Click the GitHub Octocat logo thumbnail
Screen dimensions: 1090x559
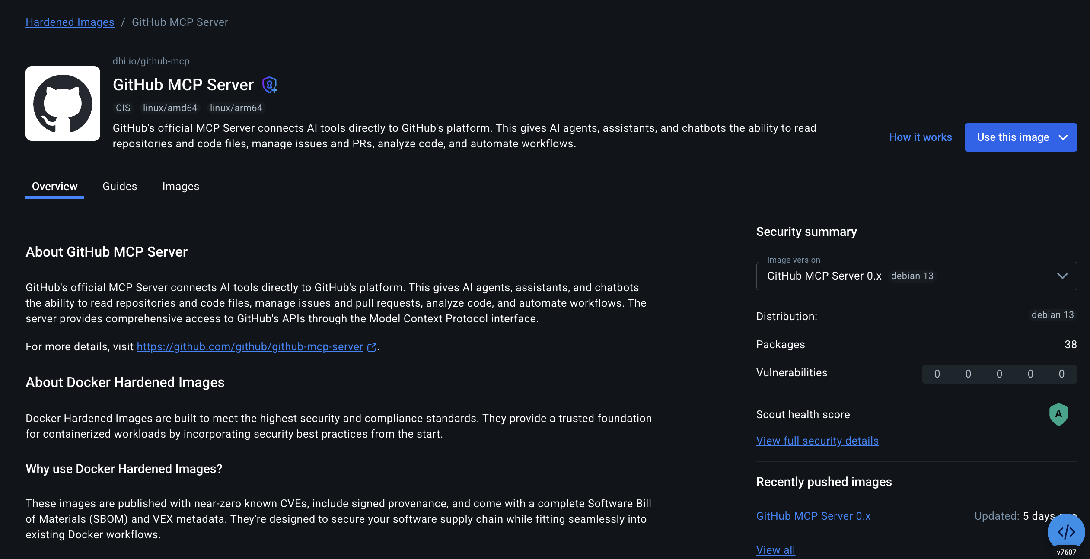pos(63,103)
